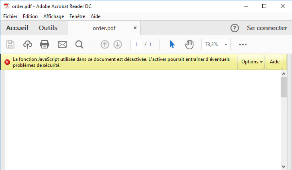Click Se connecter to sign in
292x170 pixels.
[x=267, y=28]
